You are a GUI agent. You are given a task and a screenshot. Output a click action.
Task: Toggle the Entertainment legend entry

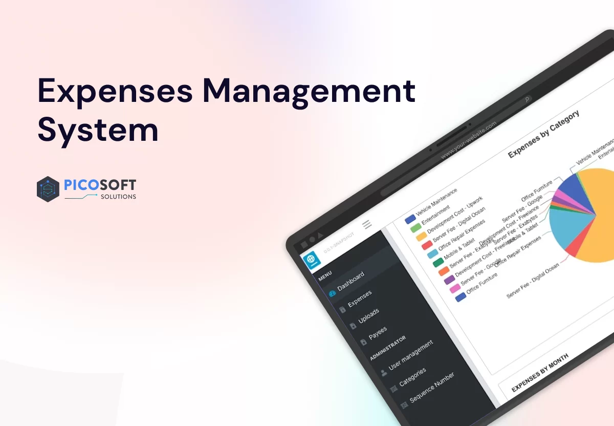pyautogui.click(x=415, y=227)
